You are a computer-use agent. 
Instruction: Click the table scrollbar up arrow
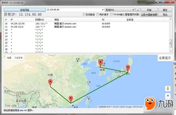coord(171,19)
